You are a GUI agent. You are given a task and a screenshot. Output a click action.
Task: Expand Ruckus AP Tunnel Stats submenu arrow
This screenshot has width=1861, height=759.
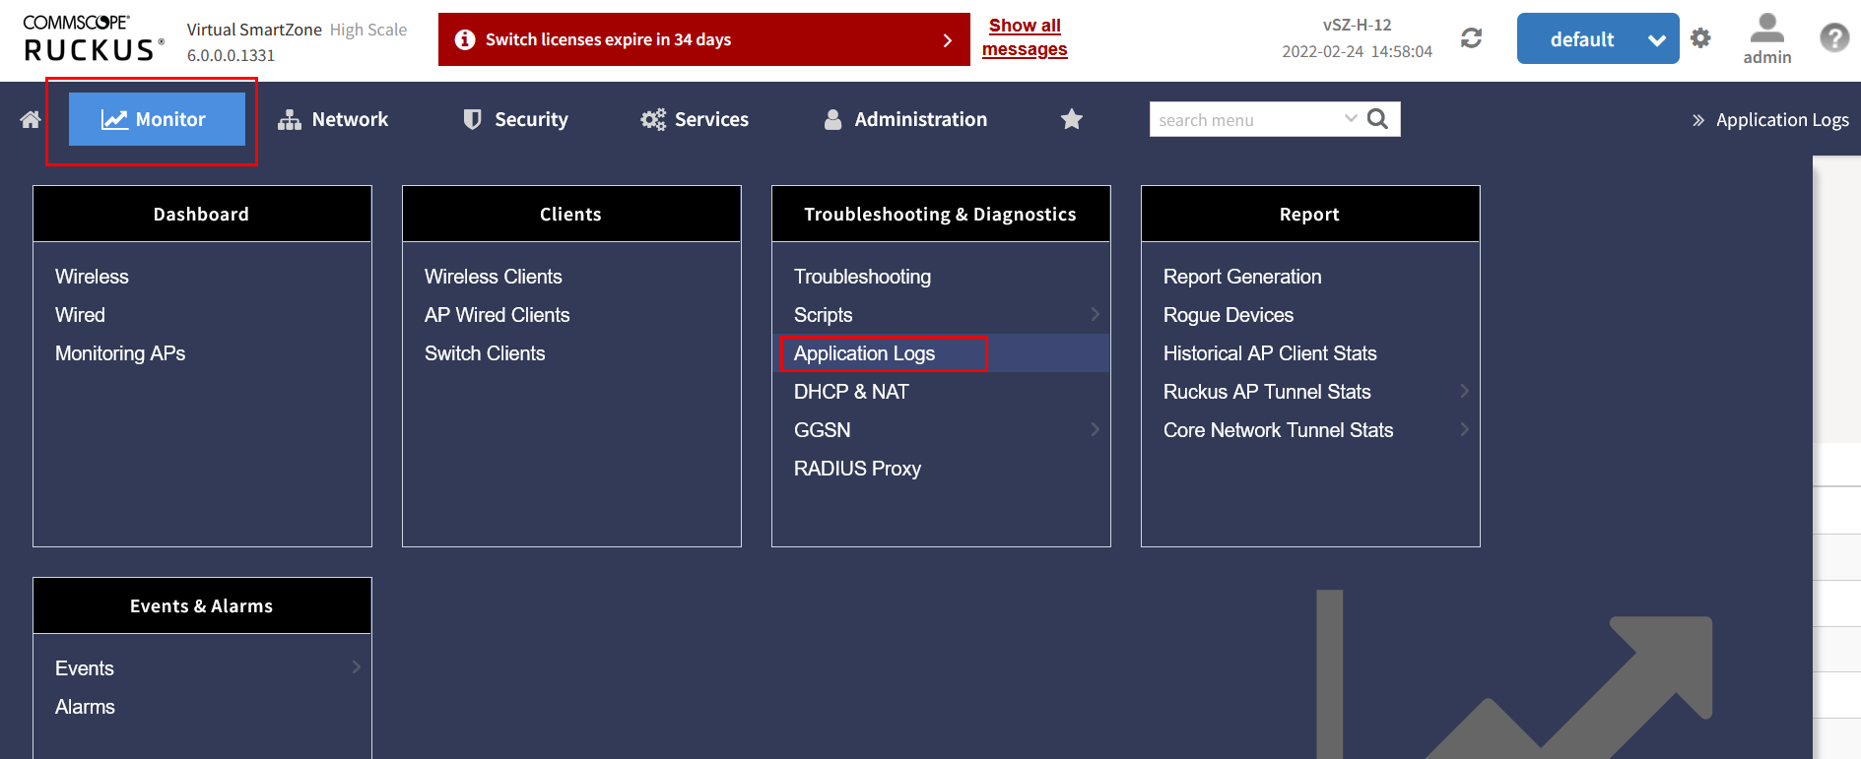(x=1464, y=391)
